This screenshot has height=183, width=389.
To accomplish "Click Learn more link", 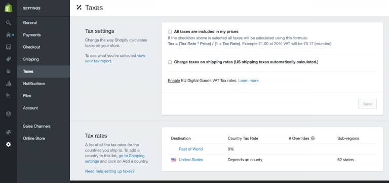I will [249, 81].
